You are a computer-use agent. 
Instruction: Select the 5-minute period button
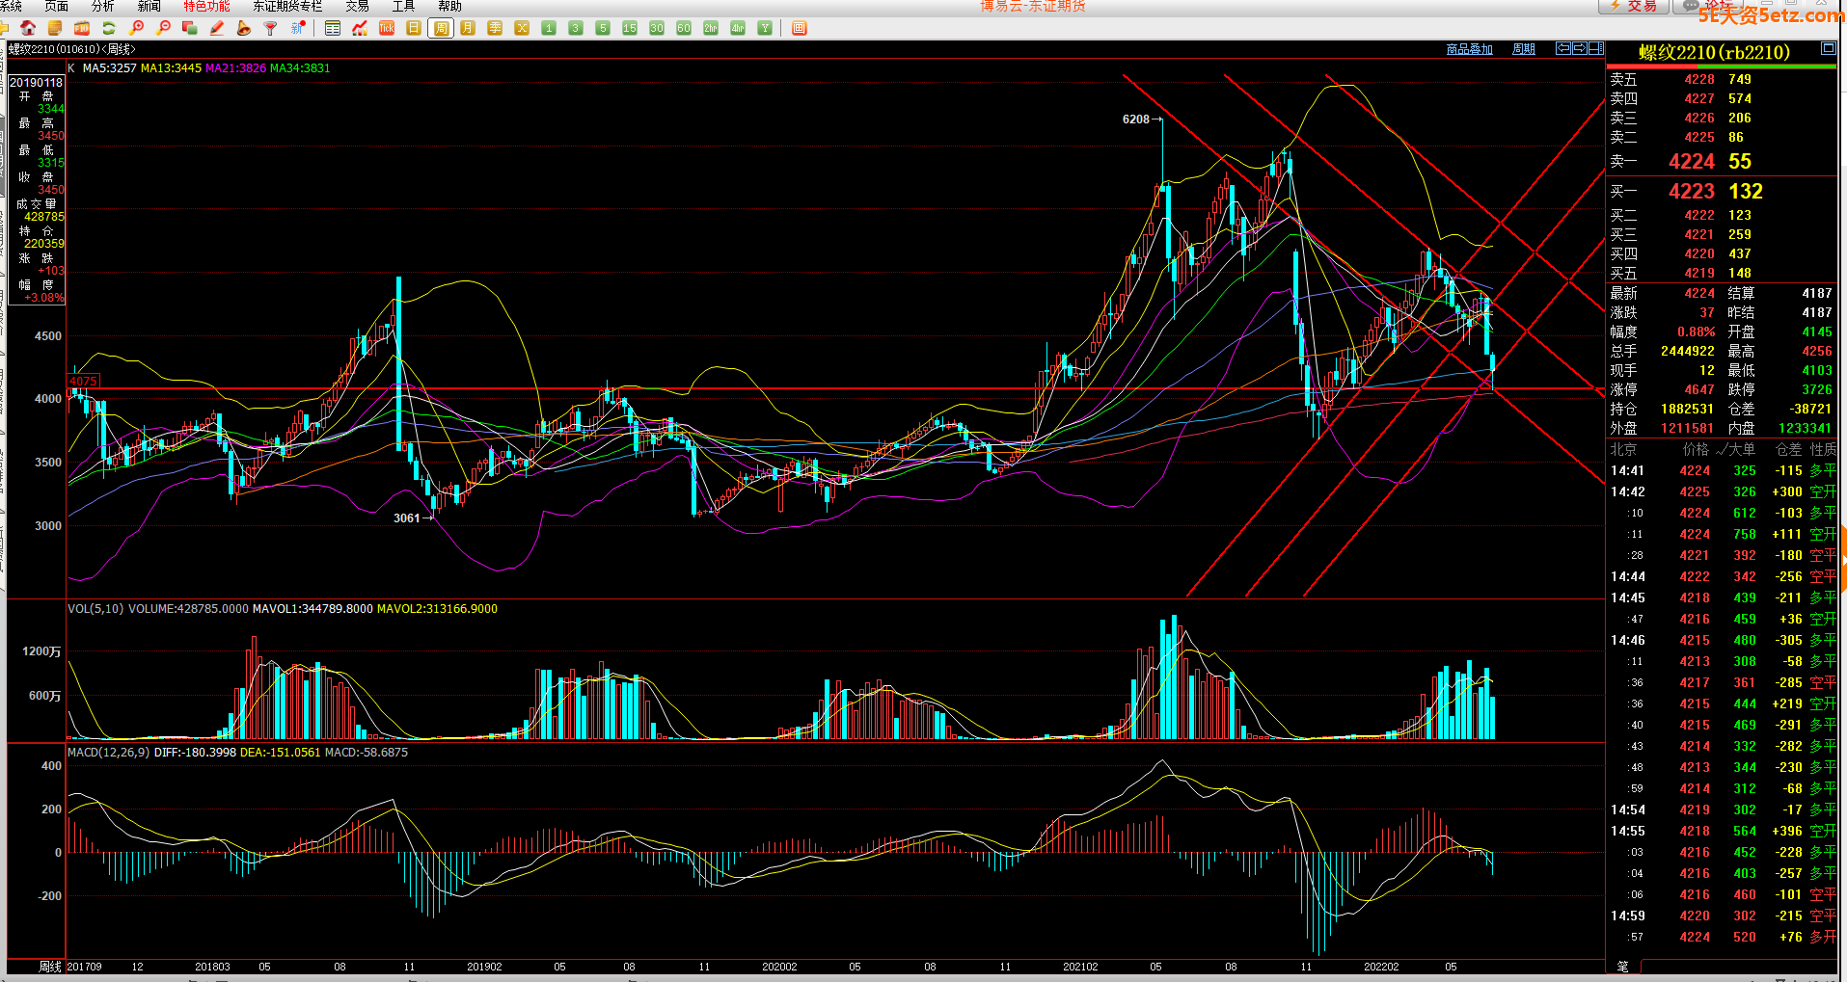(603, 28)
